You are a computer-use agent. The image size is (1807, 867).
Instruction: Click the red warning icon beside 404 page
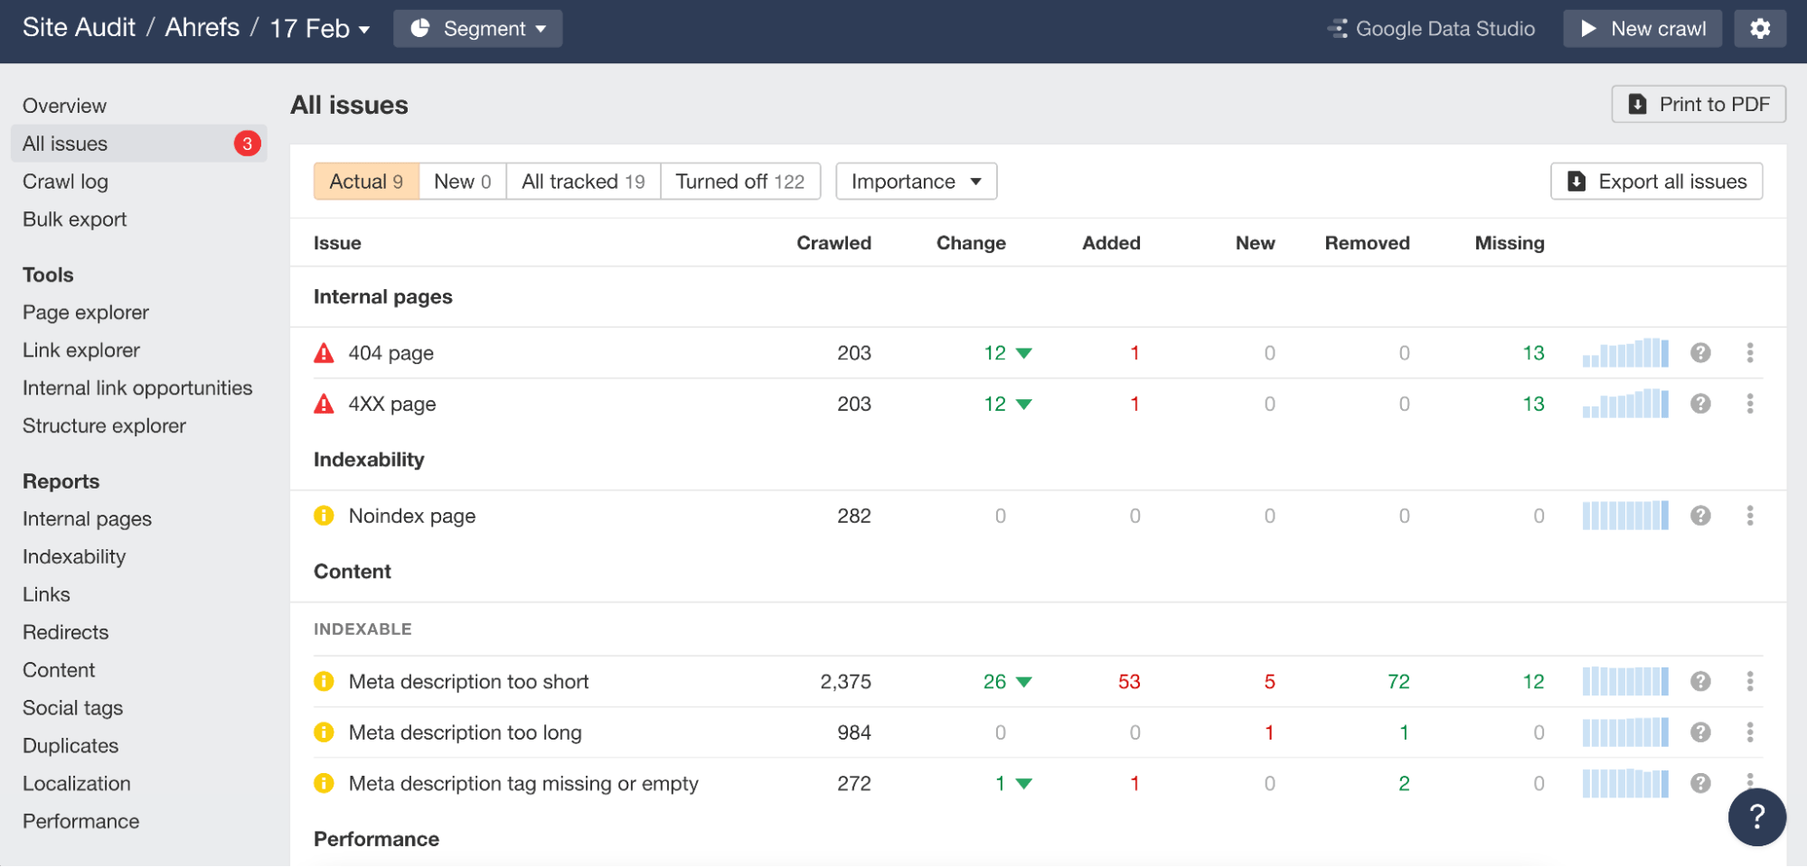(323, 353)
